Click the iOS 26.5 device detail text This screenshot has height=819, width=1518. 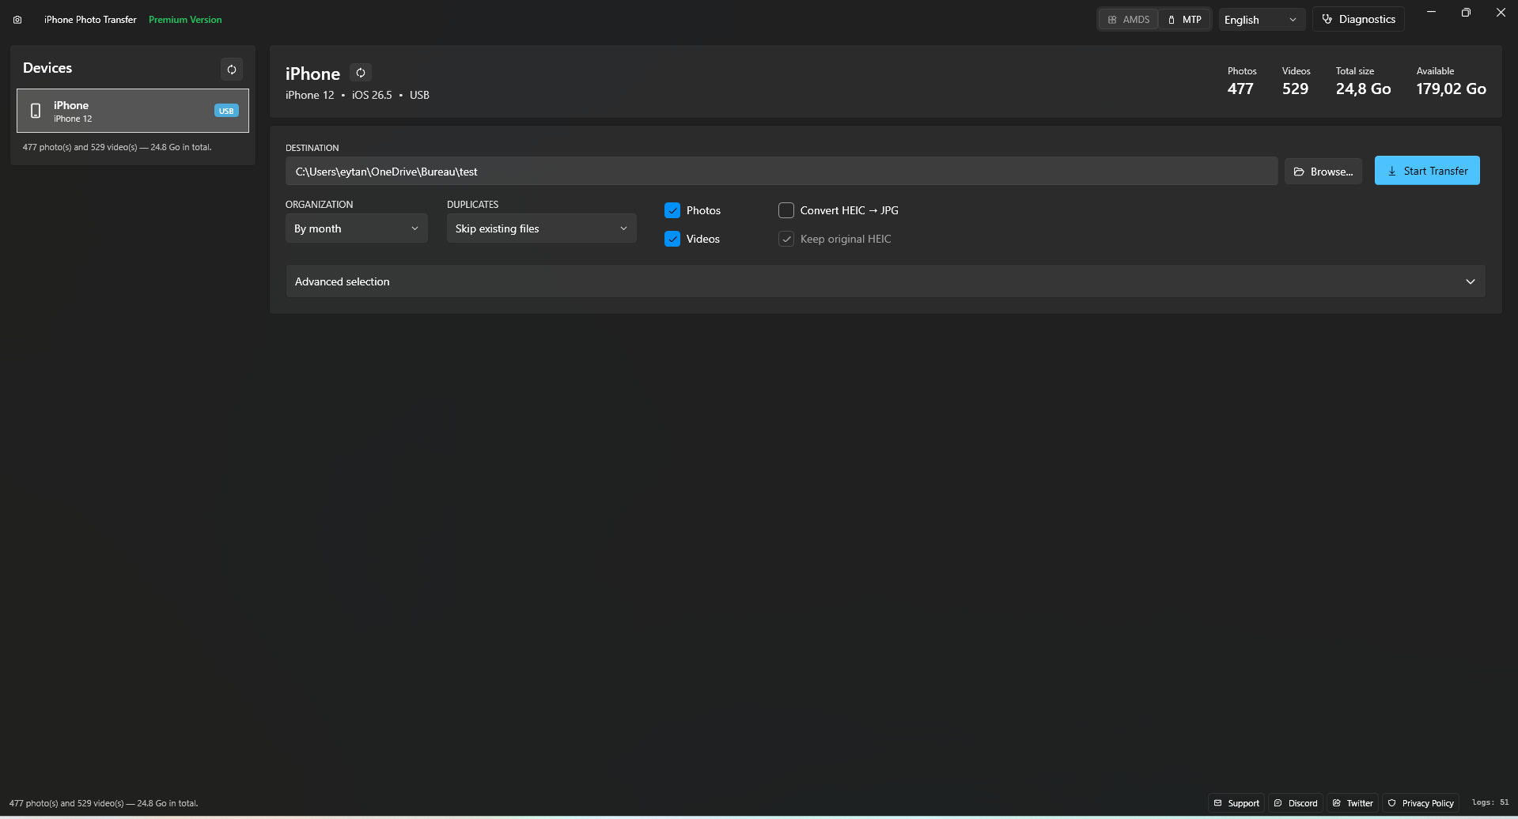(372, 95)
